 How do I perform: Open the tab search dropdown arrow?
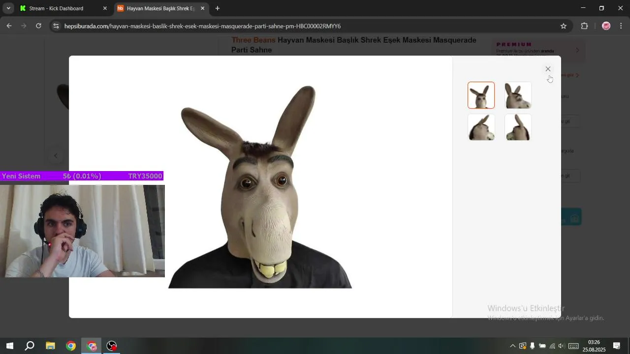(x=8, y=8)
